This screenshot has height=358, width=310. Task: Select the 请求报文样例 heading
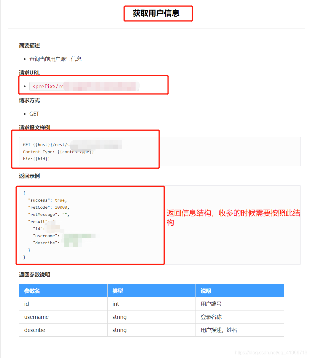coord(34,127)
